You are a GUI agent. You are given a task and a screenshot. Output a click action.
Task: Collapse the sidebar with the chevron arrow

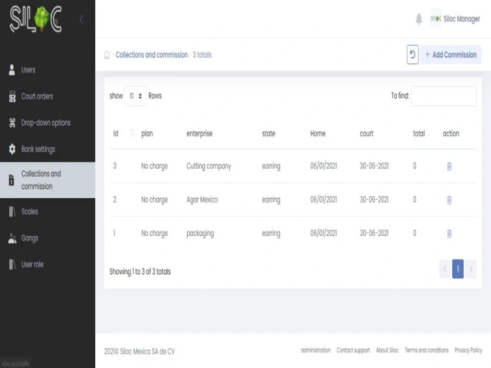[82, 19]
